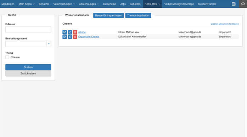Click Eingereicht status in Organische Chemie row
Screen dimensions: 247x137
(224, 37)
